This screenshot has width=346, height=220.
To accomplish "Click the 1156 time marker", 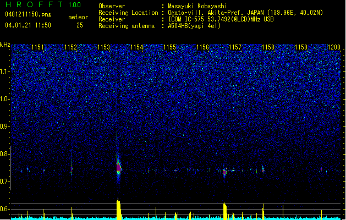I will point(202,47).
